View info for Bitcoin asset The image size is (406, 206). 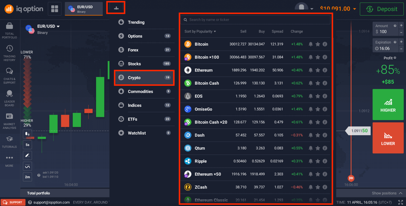325,44
